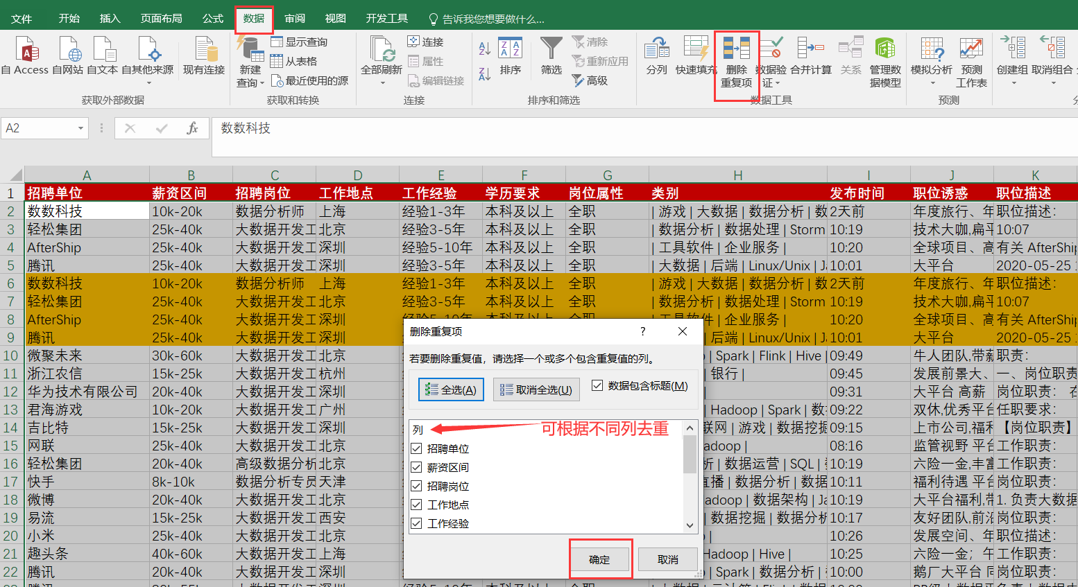Click the 连接 connections icon
The image size is (1078, 587).
425,42
